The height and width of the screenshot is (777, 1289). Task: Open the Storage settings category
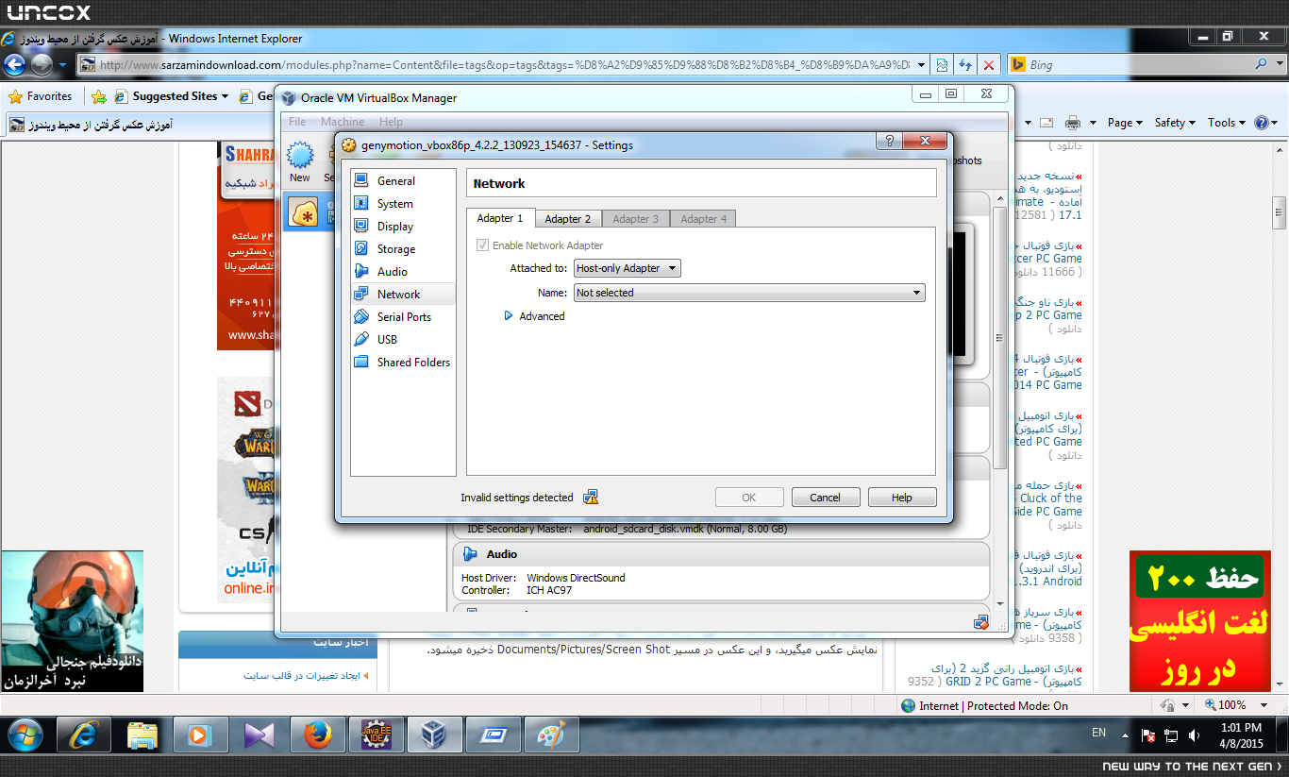pyautogui.click(x=403, y=248)
